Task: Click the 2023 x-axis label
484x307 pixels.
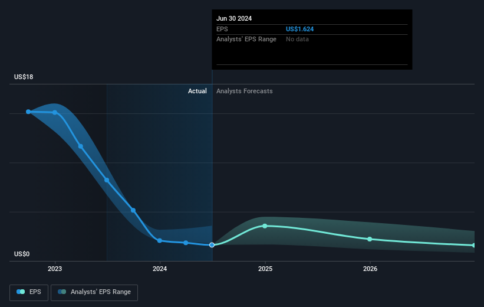Action: pos(55,269)
